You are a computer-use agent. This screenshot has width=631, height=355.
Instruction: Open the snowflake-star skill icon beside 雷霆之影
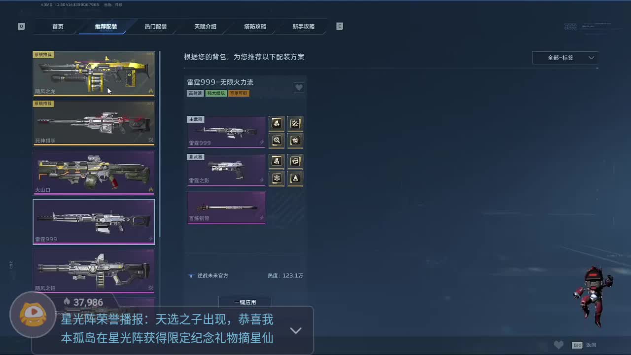277,178
